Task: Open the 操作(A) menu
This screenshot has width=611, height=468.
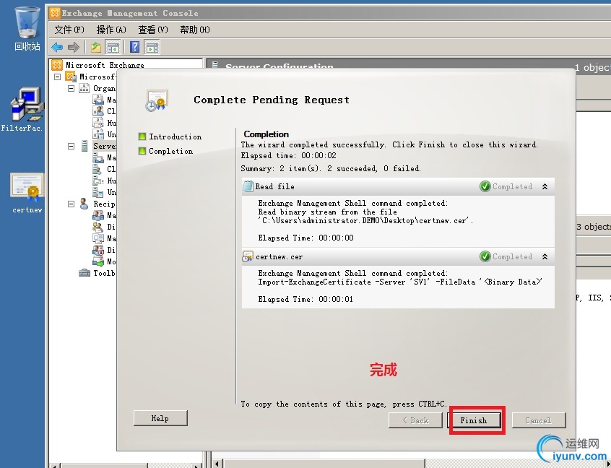Action: [x=111, y=30]
